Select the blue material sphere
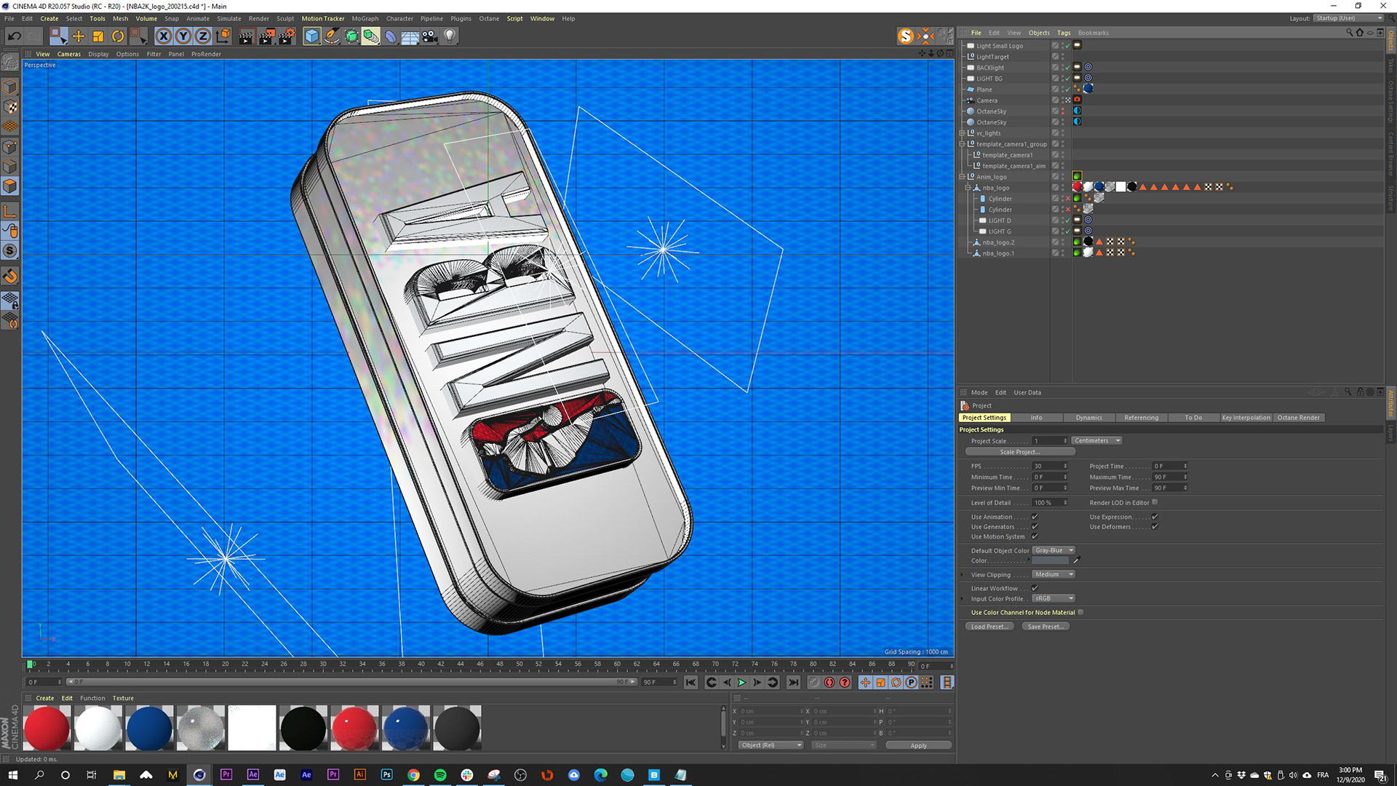Image resolution: width=1397 pixels, height=786 pixels. (149, 728)
